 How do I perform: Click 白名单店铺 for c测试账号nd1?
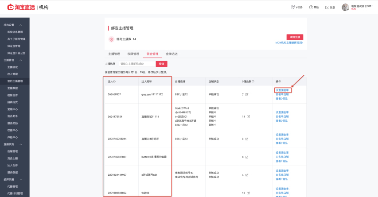click(282, 175)
